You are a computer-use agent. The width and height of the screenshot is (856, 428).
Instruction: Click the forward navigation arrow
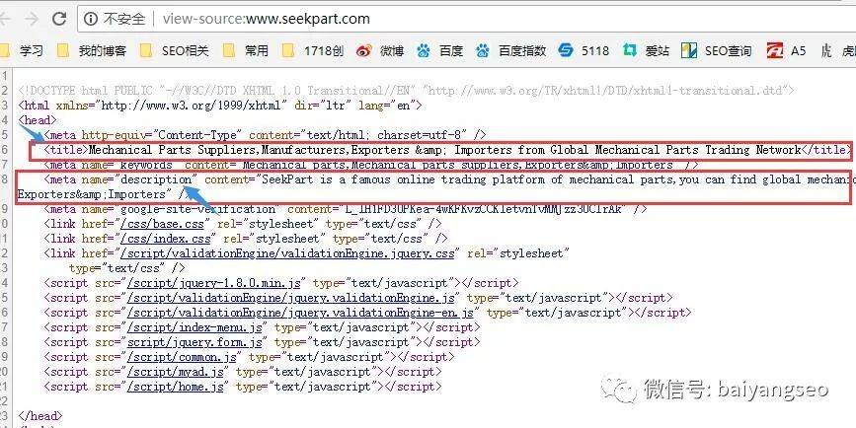click(x=32, y=19)
